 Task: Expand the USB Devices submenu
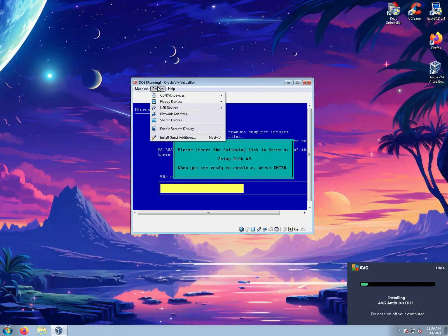point(188,108)
